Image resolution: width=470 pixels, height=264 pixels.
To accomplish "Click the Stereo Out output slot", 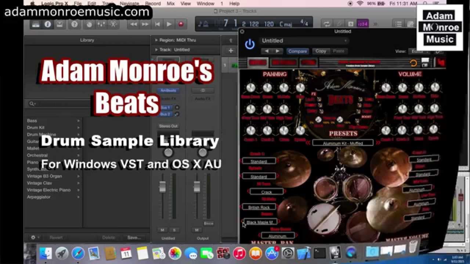I will 168,126.
